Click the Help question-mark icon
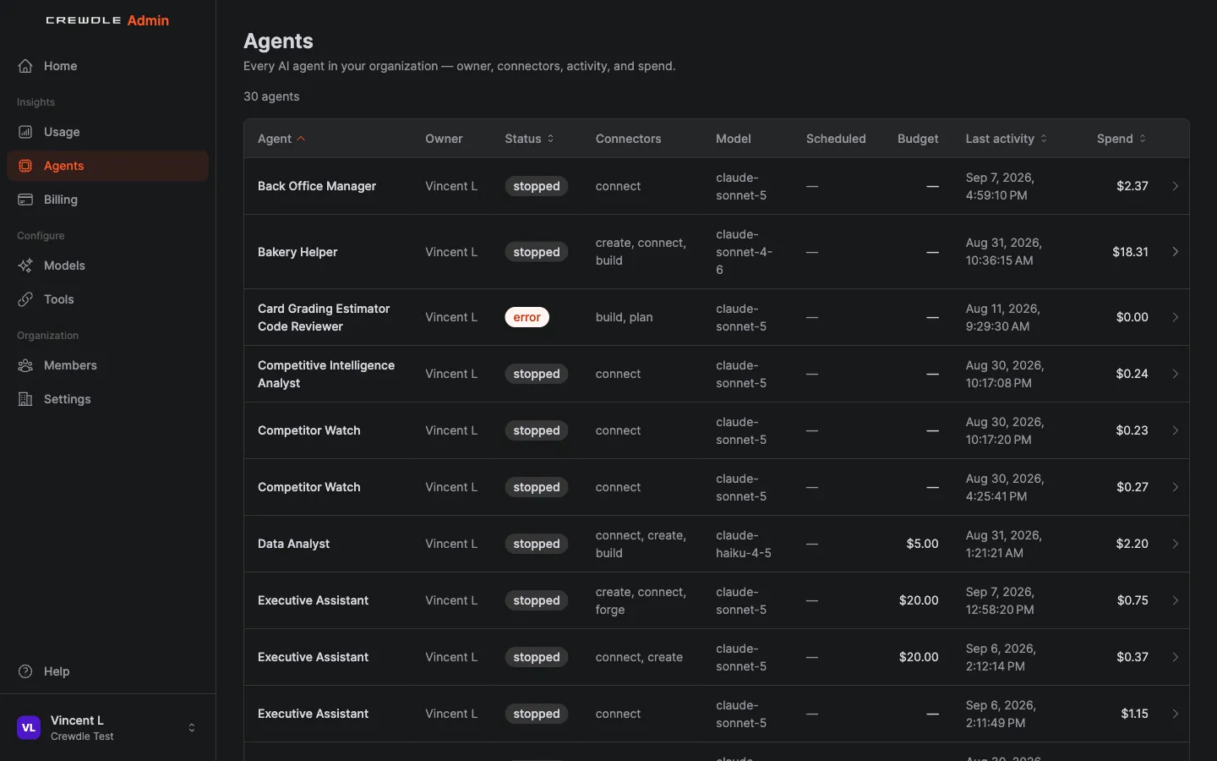 pos(25,671)
